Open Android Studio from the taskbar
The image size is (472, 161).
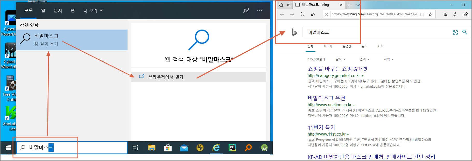click(x=264, y=148)
